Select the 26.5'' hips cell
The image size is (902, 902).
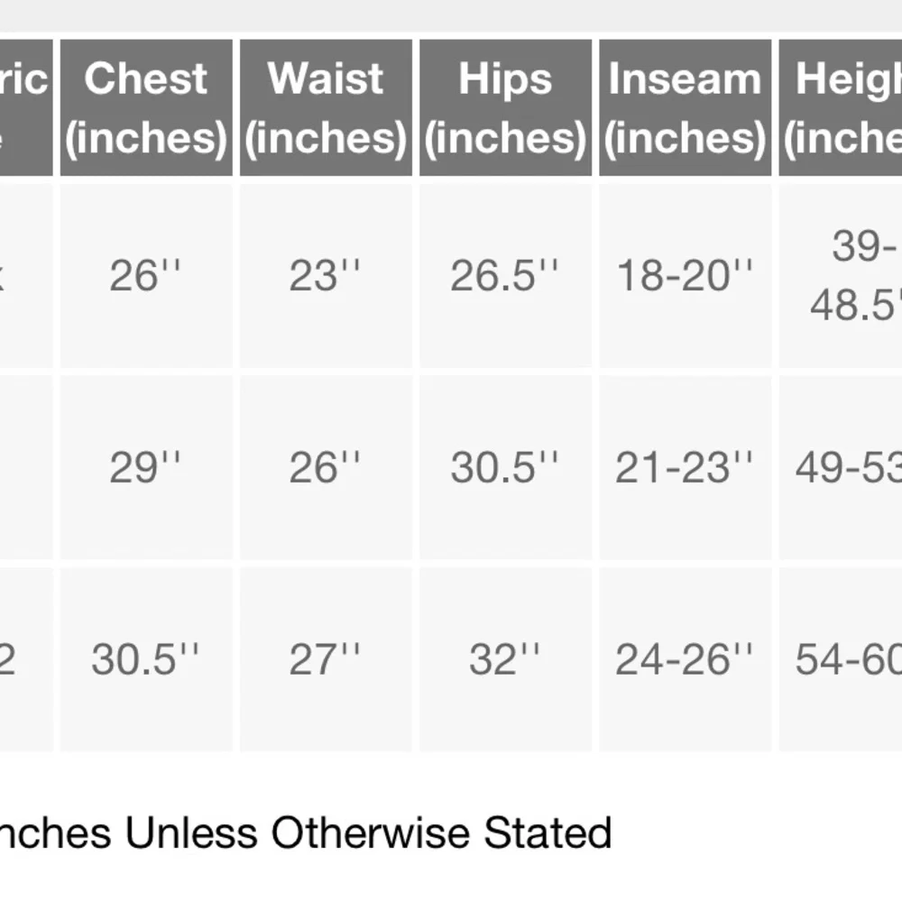coord(506,275)
